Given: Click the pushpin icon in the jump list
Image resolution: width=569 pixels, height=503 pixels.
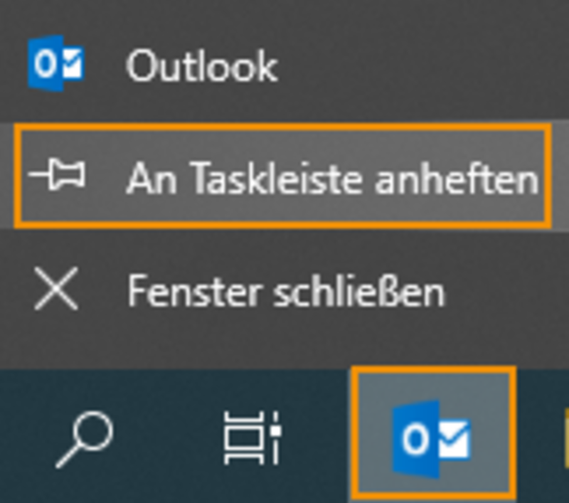Looking at the screenshot, I should click(57, 174).
